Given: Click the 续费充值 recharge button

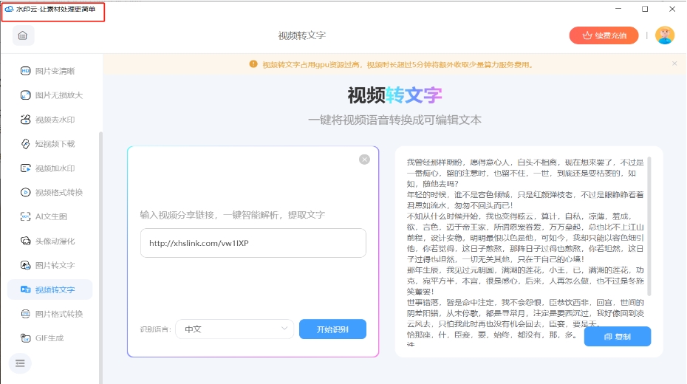Looking at the screenshot, I should pyautogui.click(x=604, y=35).
